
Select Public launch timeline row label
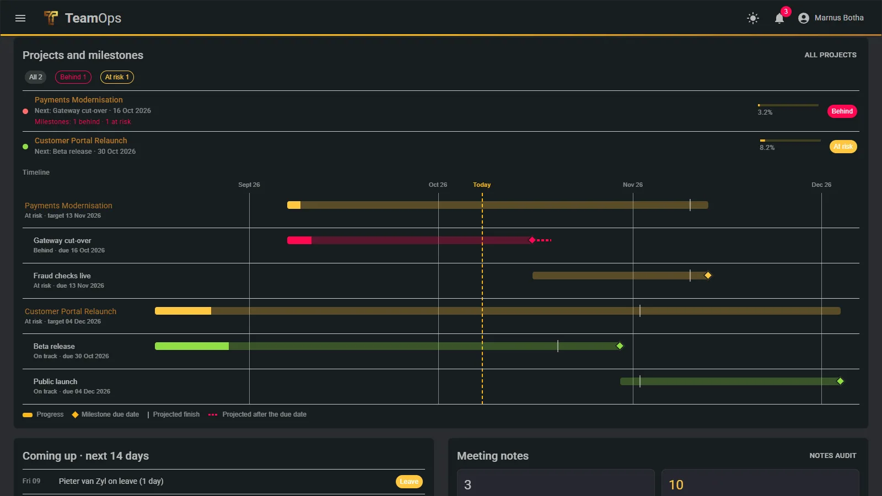click(55, 382)
